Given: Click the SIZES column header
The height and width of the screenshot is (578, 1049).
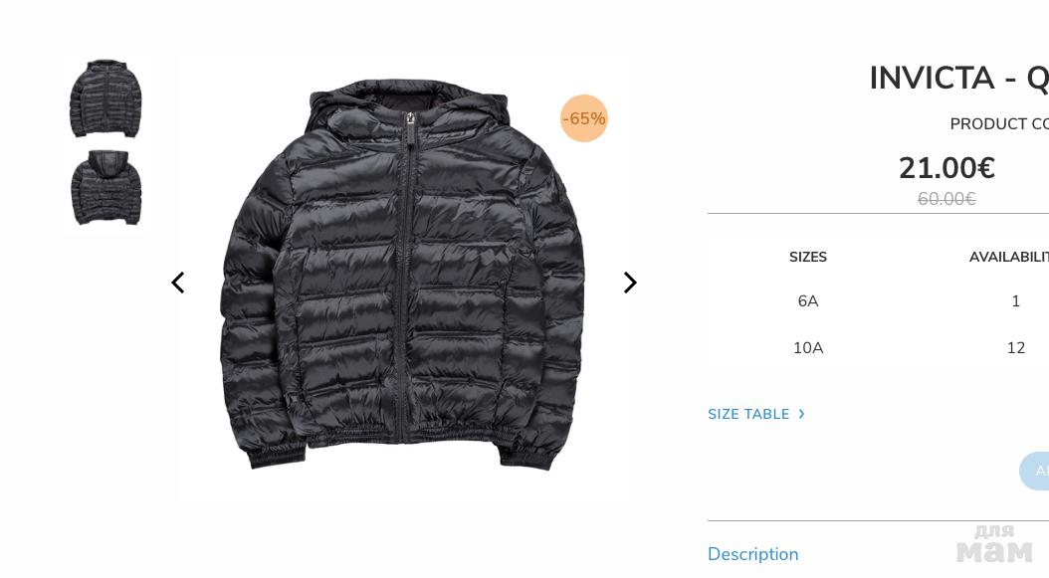Looking at the screenshot, I should coord(807,257).
